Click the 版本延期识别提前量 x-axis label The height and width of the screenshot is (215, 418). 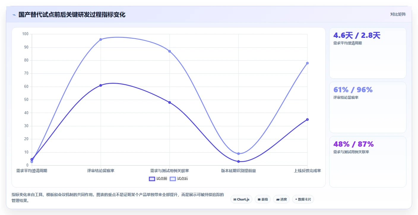[x=238, y=171]
